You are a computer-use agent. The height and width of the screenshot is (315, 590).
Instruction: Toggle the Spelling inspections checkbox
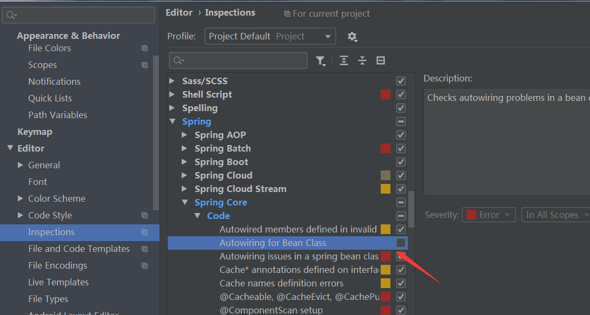(x=401, y=108)
